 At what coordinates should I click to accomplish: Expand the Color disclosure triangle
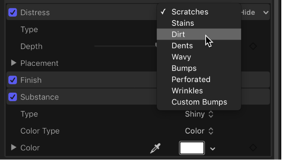tap(14, 148)
